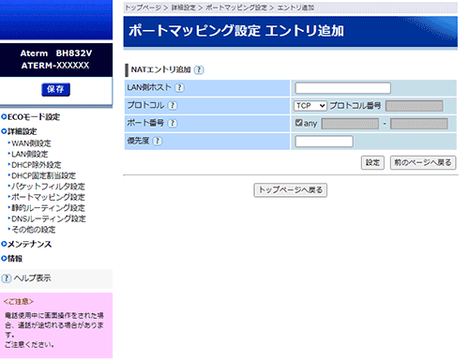Go to 詳細設定 via breadcrumb
469x361 pixels.
coord(184,8)
